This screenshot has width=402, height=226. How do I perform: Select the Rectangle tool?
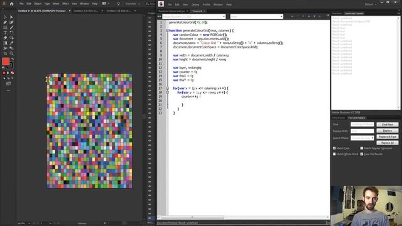tap(5, 28)
